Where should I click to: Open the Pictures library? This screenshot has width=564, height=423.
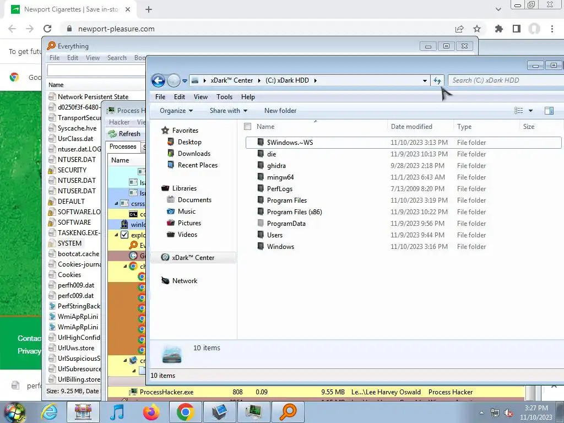coord(189,223)
